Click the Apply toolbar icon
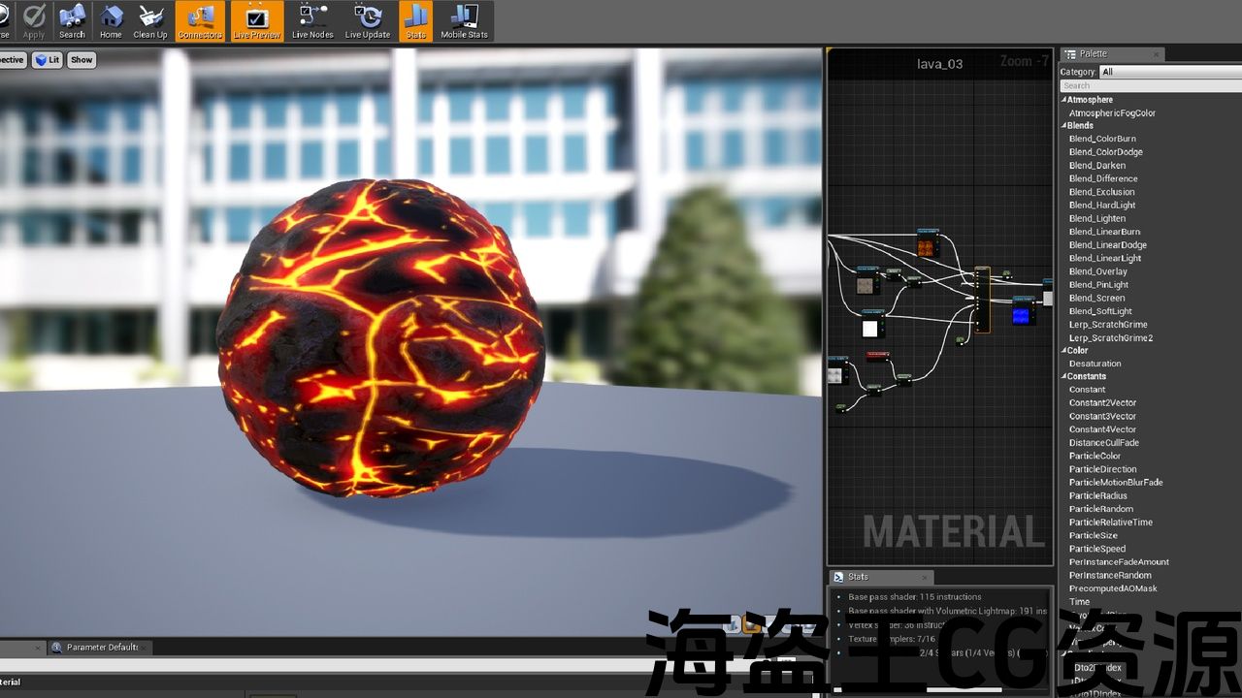This screenshot has width=1242, height=698. [x=34, y=21]
